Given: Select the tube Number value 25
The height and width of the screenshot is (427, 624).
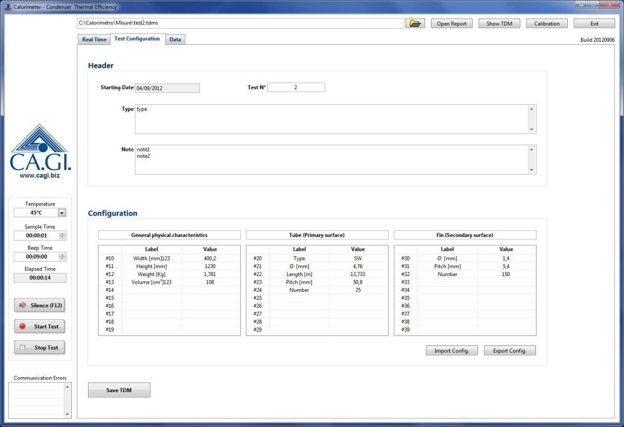Looking at the screenshot, I should [358, 290].
